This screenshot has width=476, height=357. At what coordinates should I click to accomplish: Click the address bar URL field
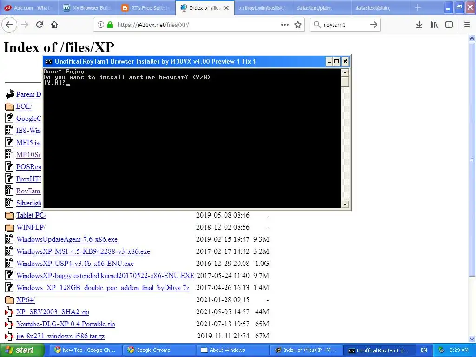[198, 25]
